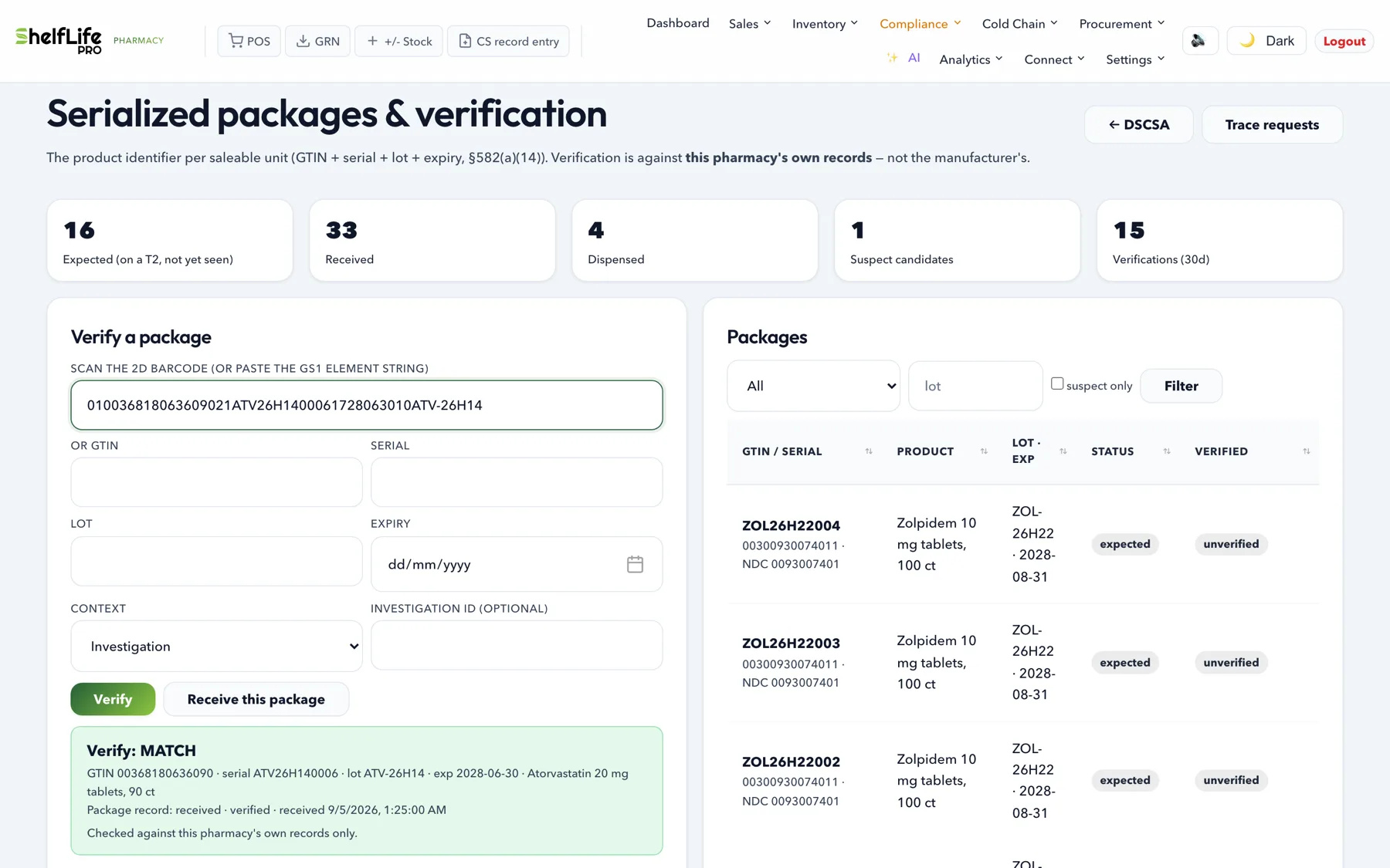Sort by GTIN / Serial column arrows
This screenshot has height=868, width=1390.
tap(869, 451)
